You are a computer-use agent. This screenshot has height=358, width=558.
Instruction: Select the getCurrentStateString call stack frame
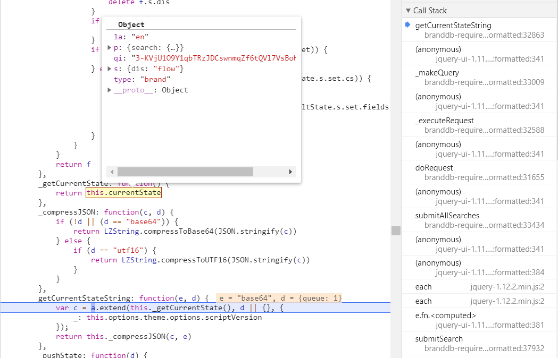(x=453, y=25)
